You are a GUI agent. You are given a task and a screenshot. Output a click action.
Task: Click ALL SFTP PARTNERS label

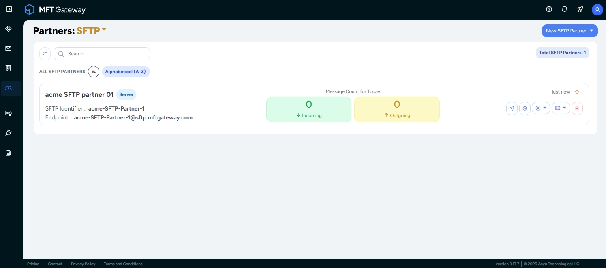[x=62, y=72]
